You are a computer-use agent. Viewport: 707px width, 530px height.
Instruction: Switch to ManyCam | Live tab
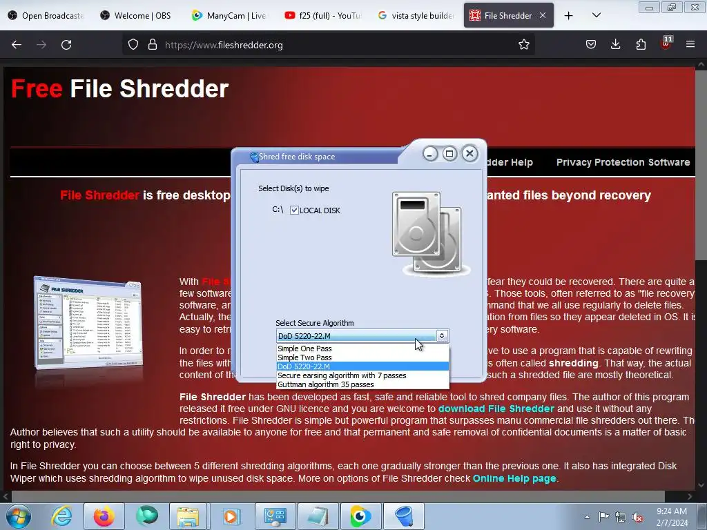[x=229, y=16]
